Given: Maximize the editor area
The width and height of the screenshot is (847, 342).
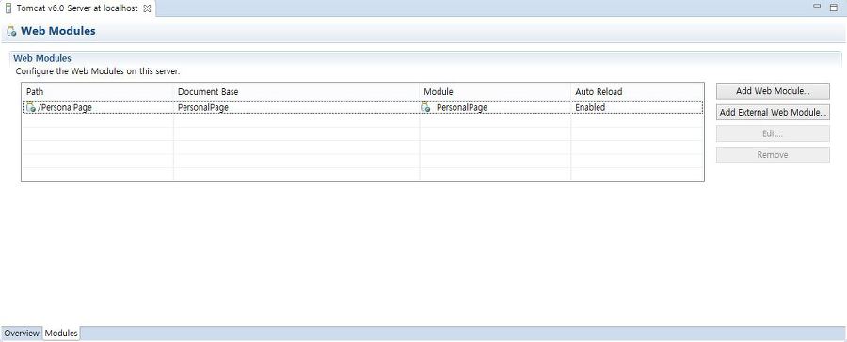Looking at the screenshot, I should point(834,7).
